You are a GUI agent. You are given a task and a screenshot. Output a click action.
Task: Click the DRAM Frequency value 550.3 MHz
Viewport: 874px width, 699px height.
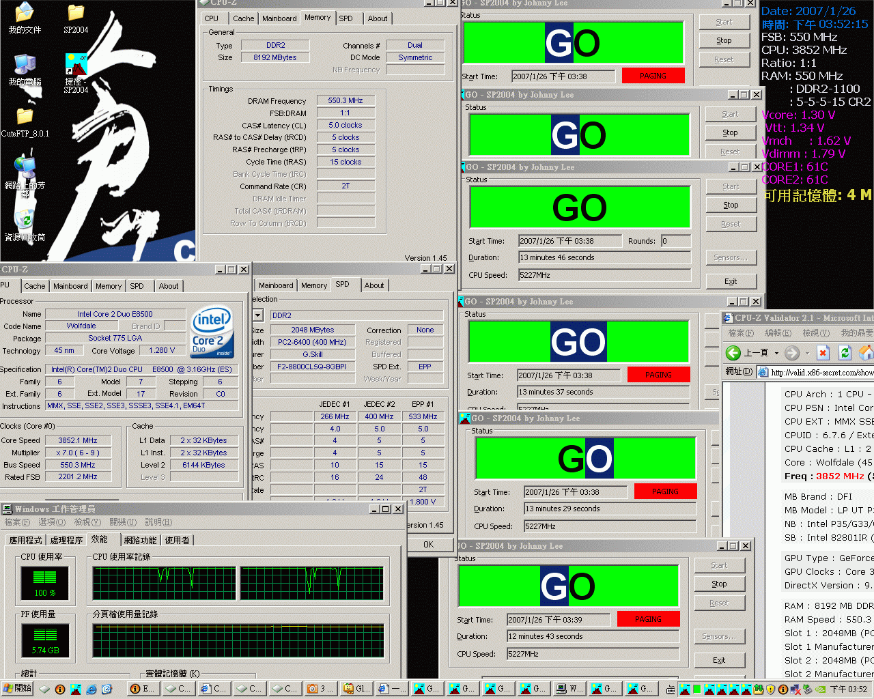coord(346,100)
